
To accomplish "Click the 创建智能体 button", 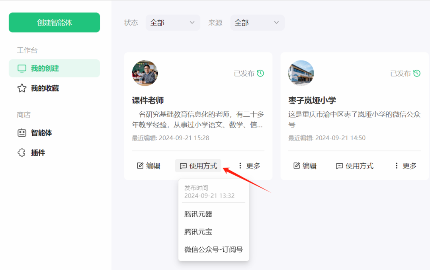I will coord(54,22).
